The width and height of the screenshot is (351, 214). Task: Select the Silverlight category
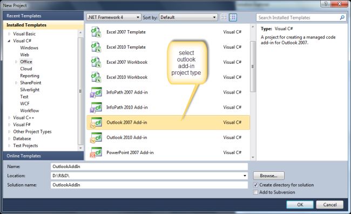coord(30,90)
